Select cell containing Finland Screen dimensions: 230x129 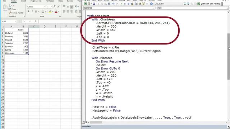coord(11,33)
